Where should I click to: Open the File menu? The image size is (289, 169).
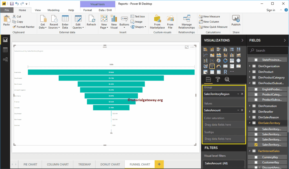[7, 10]
